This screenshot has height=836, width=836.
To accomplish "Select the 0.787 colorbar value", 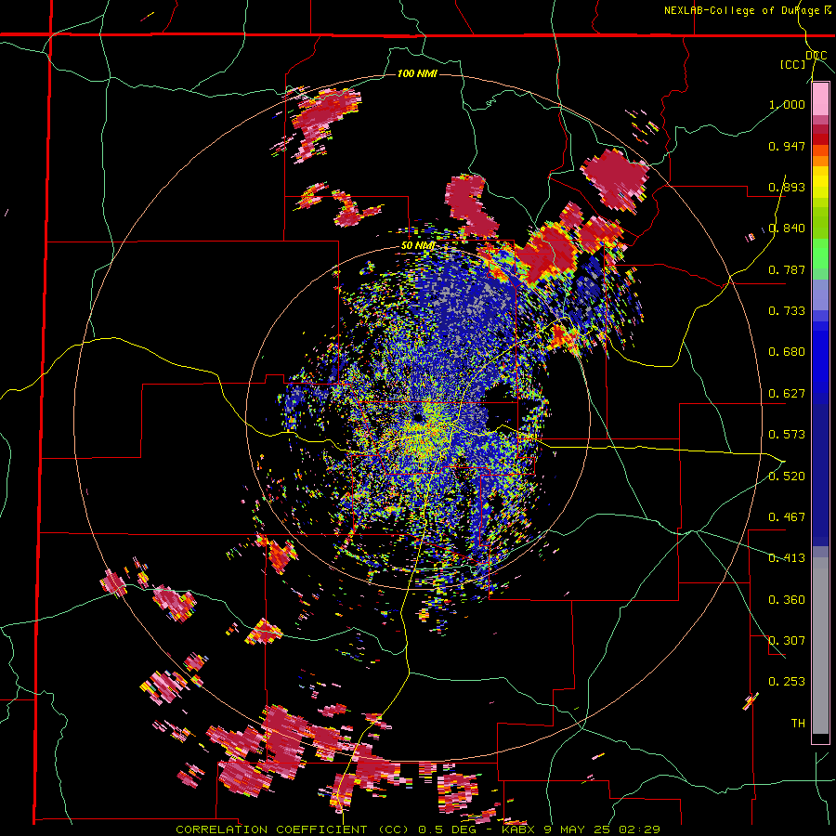I will click(x=787, y=269).
